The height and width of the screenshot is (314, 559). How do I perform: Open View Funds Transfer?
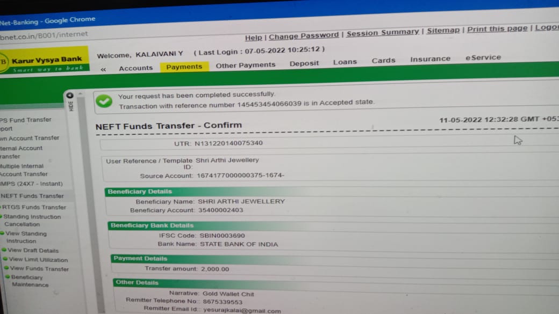coord(39,268)
